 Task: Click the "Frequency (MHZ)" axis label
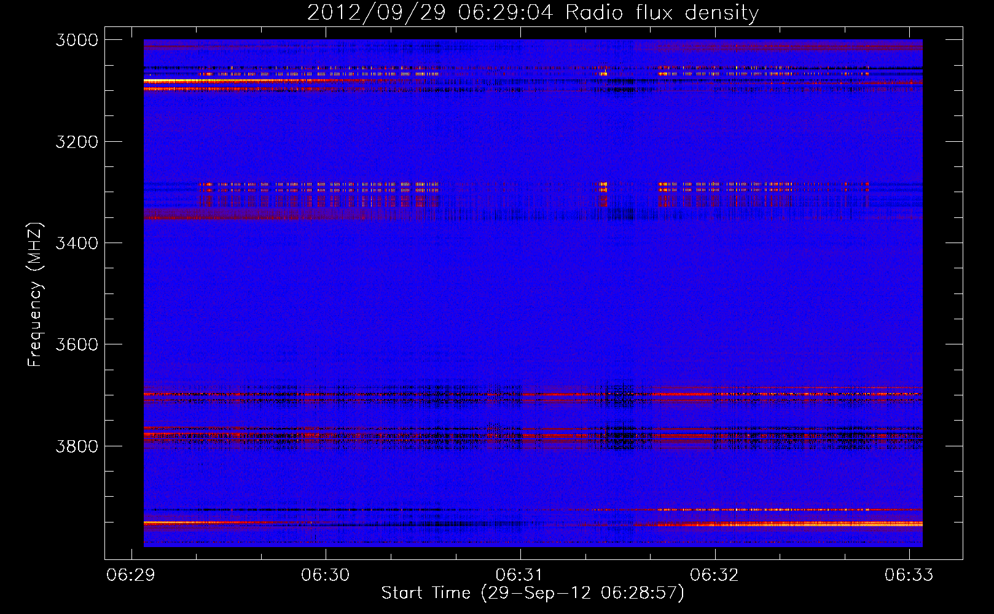[x=36, y=295]
